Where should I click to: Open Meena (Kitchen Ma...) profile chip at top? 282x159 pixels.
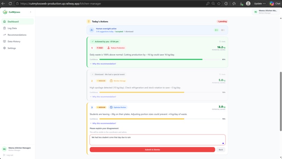266,12
